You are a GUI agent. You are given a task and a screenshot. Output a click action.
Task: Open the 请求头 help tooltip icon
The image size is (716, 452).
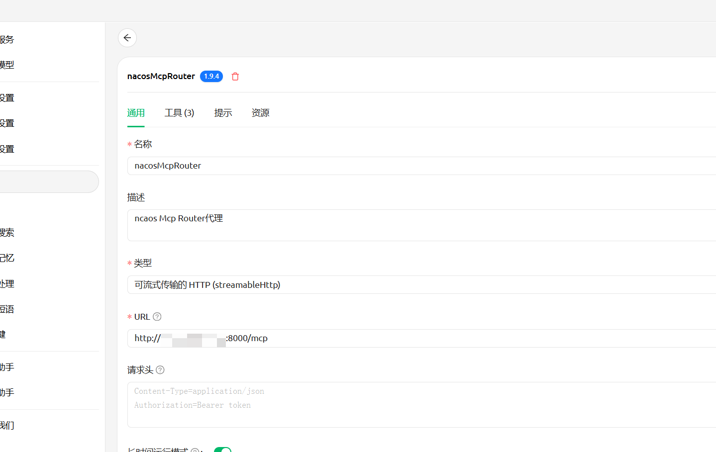(160, 370)
